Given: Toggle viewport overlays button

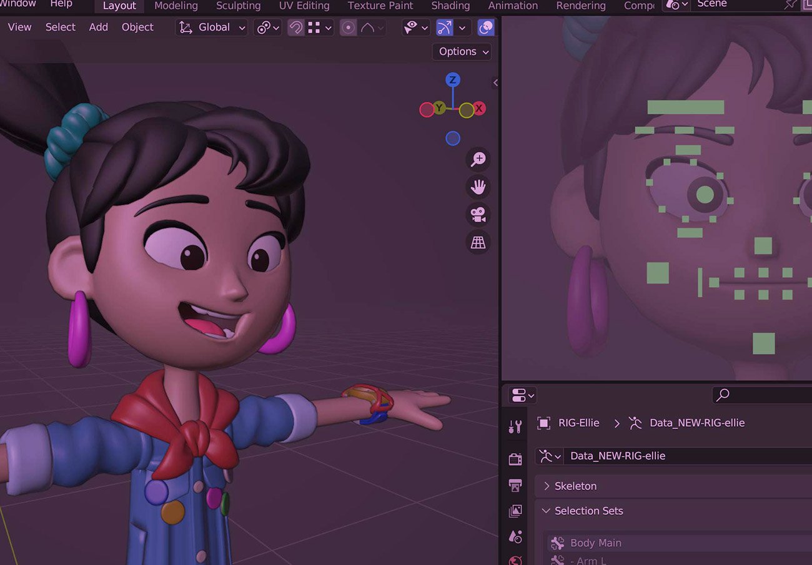Looking at the screenshot, I should (485, 27).
